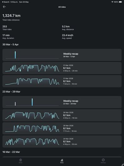Open the 24 Mar 4:16 p.m. ride
Screen dimensions: 124x166
coord(62,142)
